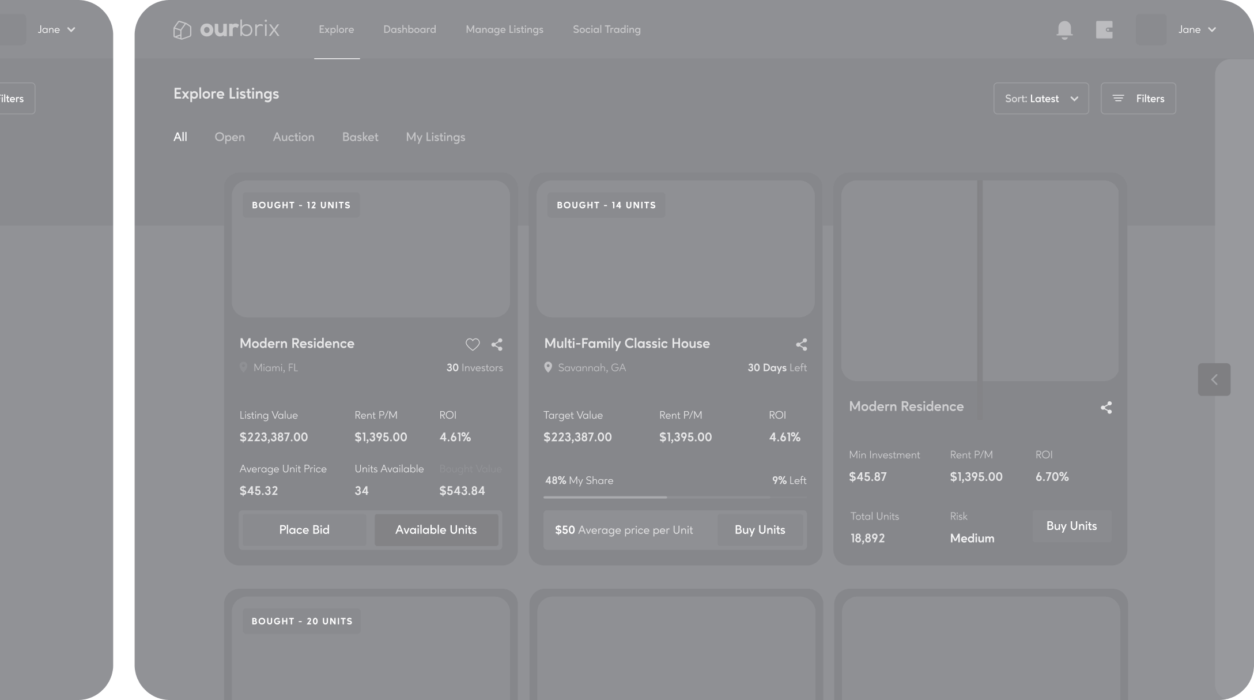Open Manage Listings in navigation
Image resolution: width=1254 pixels, height=700 pixels.
pyautogui.click(x=504, y=29)
